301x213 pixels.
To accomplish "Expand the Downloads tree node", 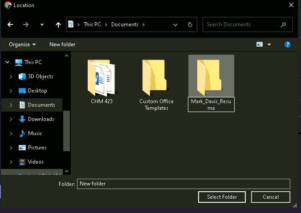I will coord(11,119).
